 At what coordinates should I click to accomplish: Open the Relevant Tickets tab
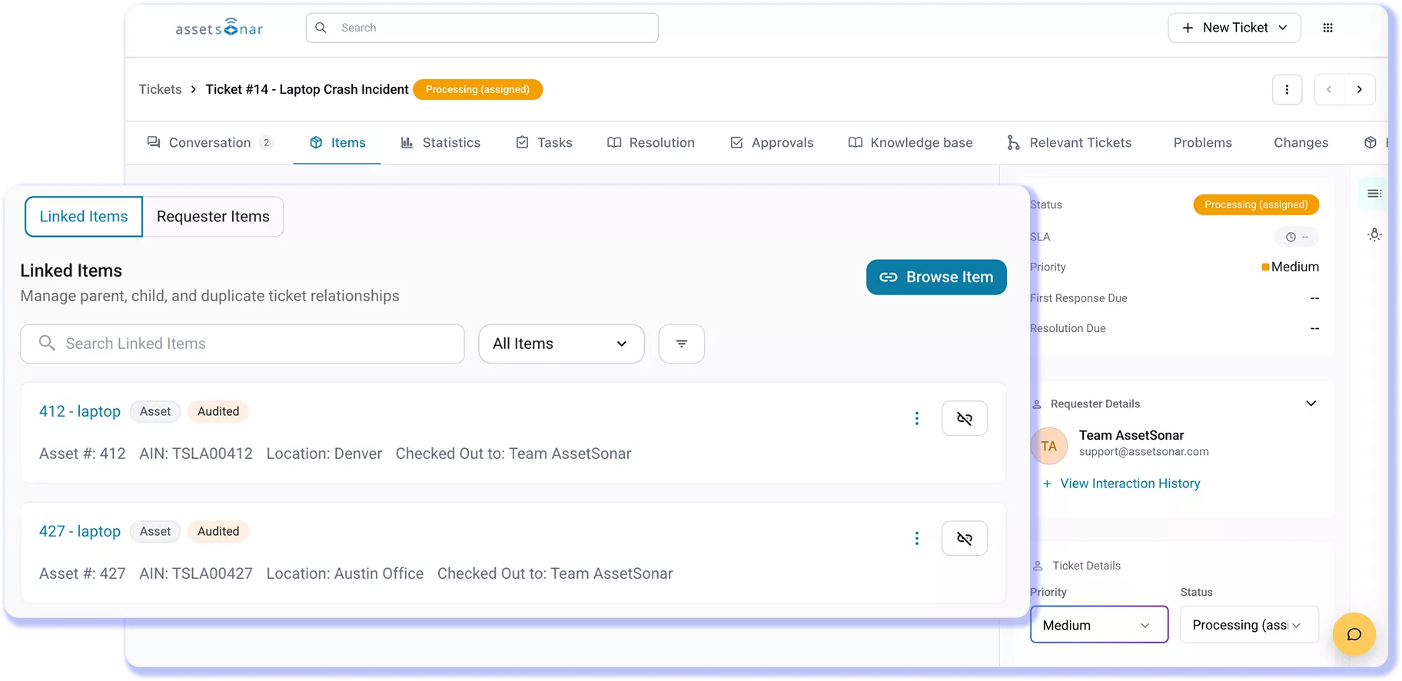pyautogui.click(x=1069, y=142)
